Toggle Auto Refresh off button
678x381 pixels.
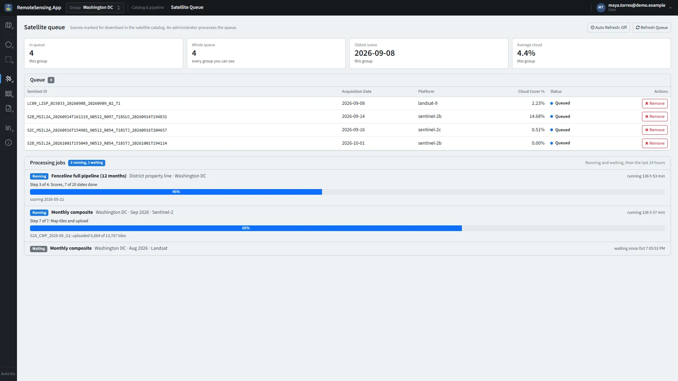tap(608, 28)
